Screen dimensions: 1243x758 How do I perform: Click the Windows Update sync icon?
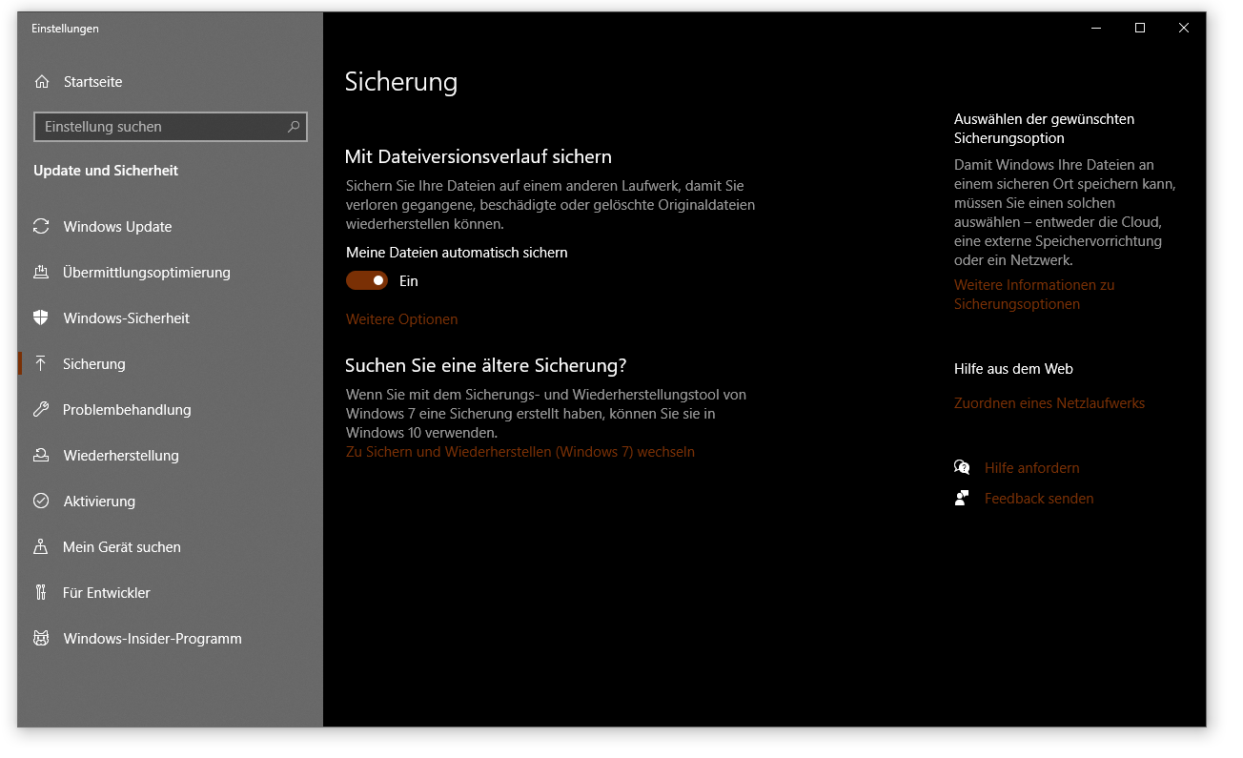[x=41, y=227]
